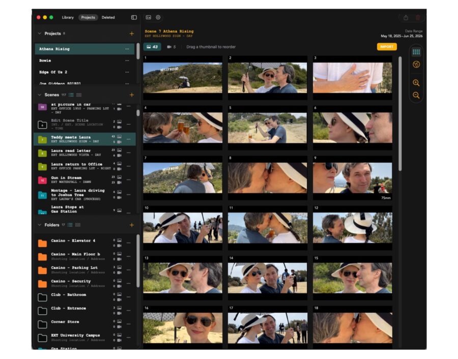
Task: Open more options for Corner Store folder
Action: [x=129, y=324]
